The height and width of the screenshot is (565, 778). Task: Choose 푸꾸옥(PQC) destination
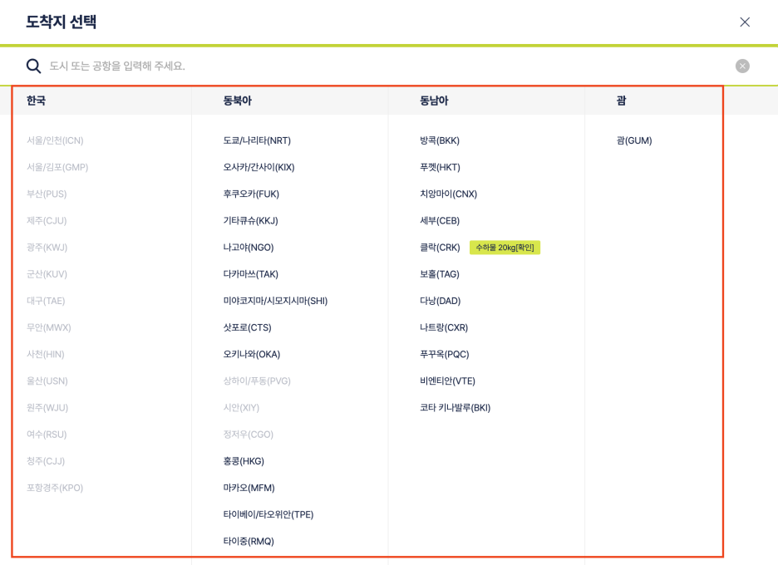(x=445, y=355)
